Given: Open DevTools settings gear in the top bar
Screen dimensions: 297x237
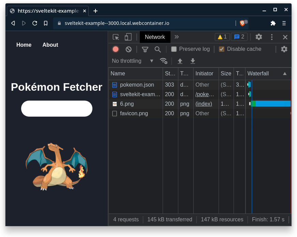Looking at the screenshot, I should (x=259, y=37).
